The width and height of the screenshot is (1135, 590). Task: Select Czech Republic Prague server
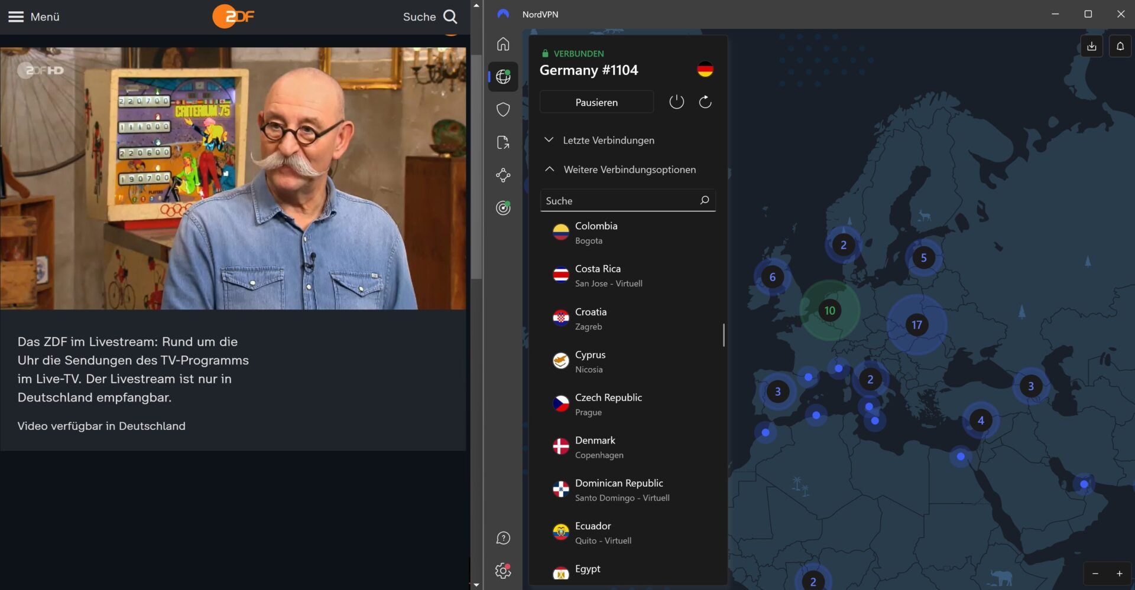628,405
